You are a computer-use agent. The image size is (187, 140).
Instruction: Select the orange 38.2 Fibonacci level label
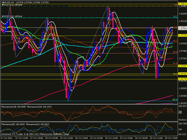pyautogui.click(x=175, y=41)
